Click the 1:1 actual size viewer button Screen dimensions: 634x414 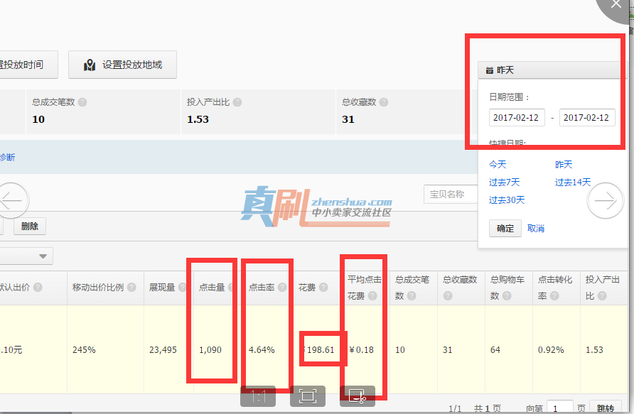(258, 396)
